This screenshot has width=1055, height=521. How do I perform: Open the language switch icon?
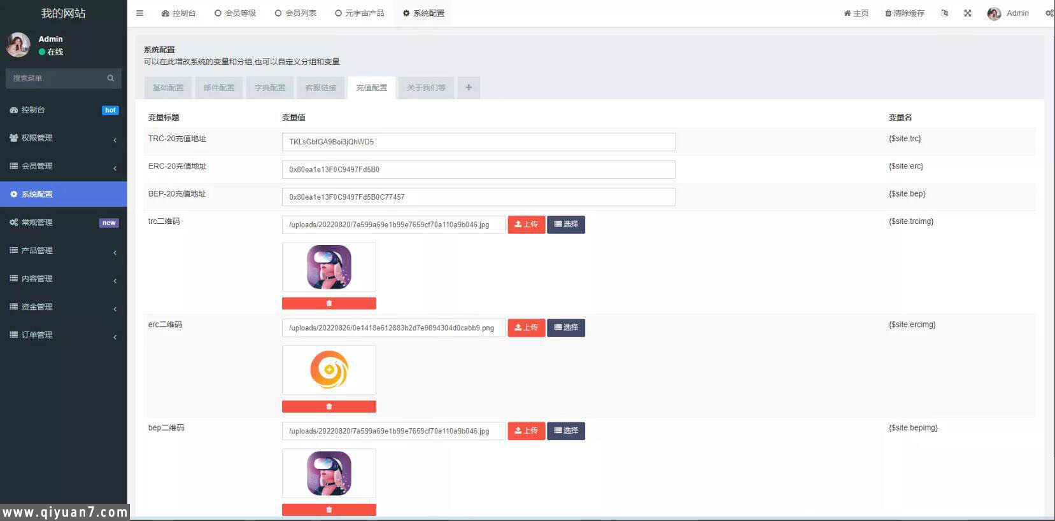pos(944,13)
